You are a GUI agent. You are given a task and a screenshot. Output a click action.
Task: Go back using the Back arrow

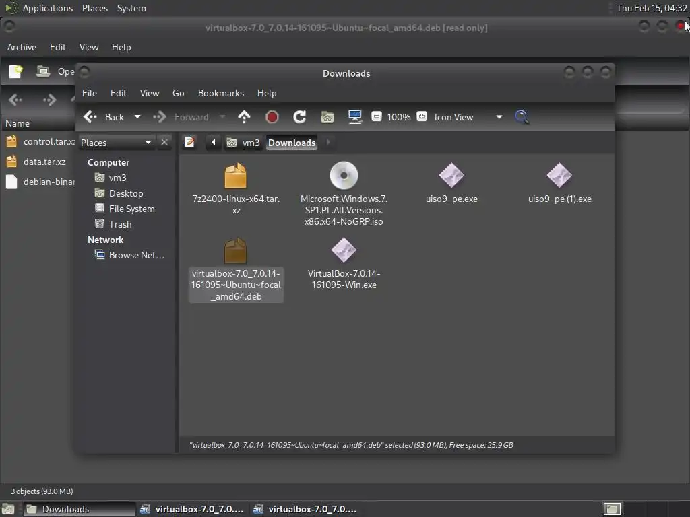(103, 117)
